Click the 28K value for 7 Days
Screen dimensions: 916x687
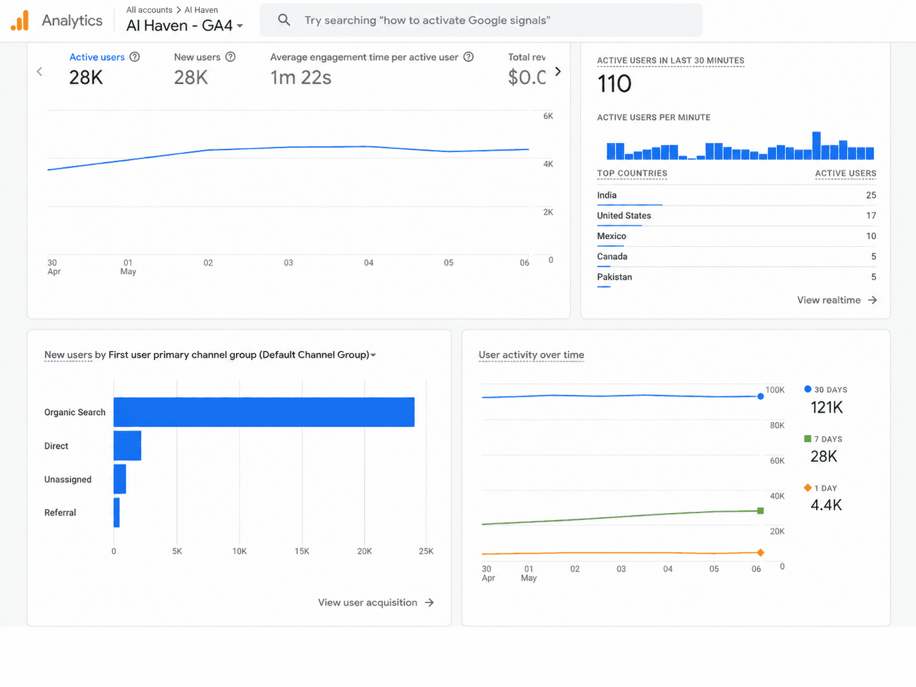point(824,456)
